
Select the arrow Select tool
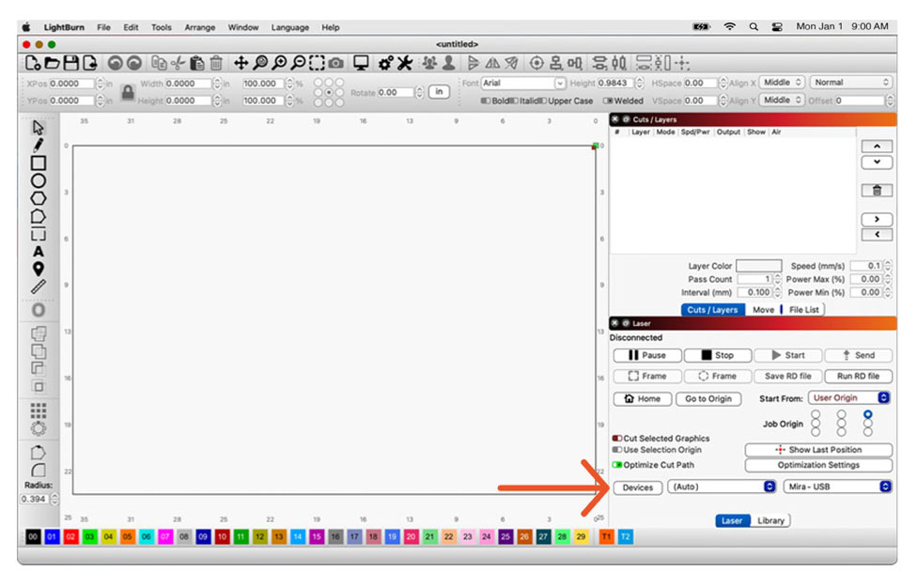tap(38, 128)
